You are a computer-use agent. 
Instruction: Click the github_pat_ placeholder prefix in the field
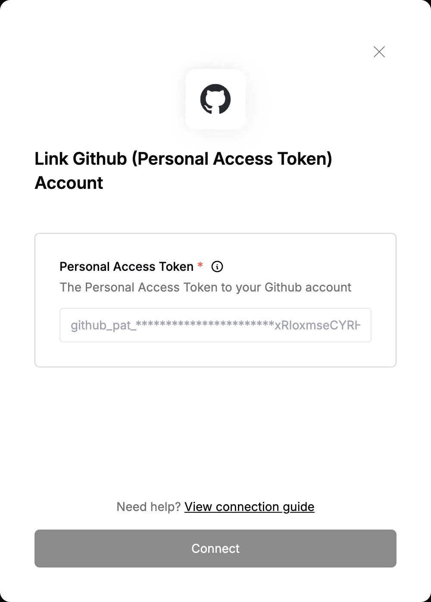pos(103,326)
